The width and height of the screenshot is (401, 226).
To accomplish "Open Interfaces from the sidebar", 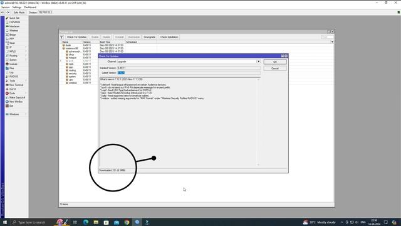I will coord(14,26).
